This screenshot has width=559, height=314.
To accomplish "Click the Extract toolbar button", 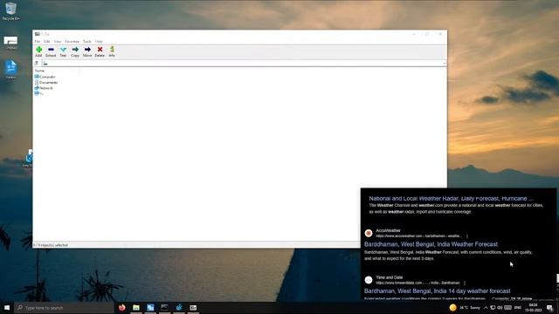I will [51, 52].
